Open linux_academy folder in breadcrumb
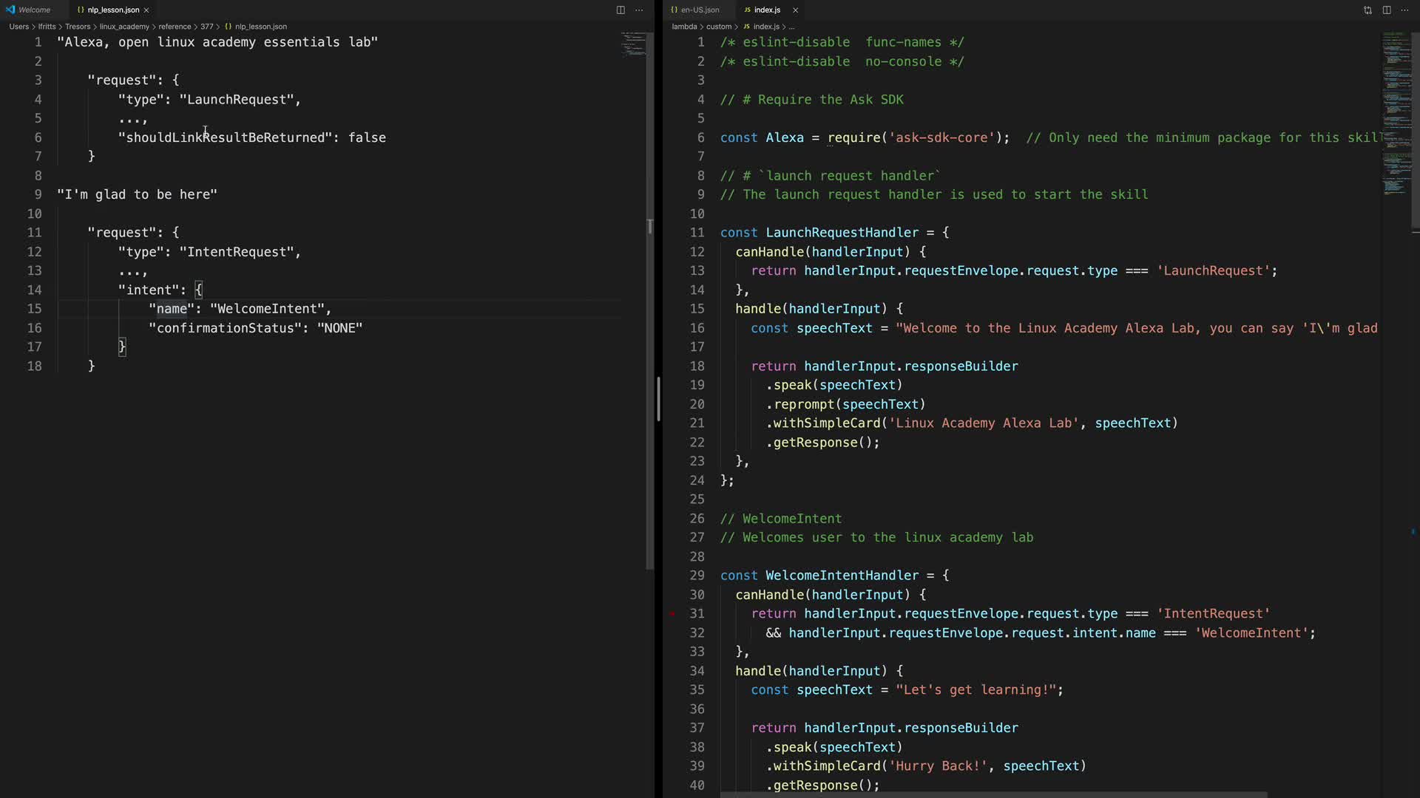 click(124, 27)
